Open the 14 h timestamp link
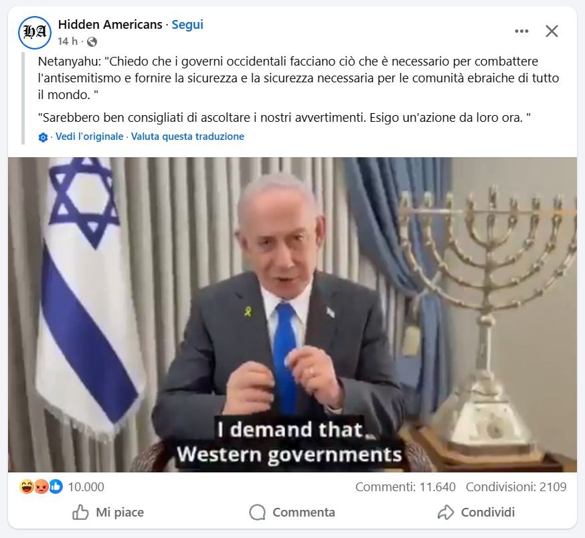This screenshot has width=585, height=538. coord(68,41)
